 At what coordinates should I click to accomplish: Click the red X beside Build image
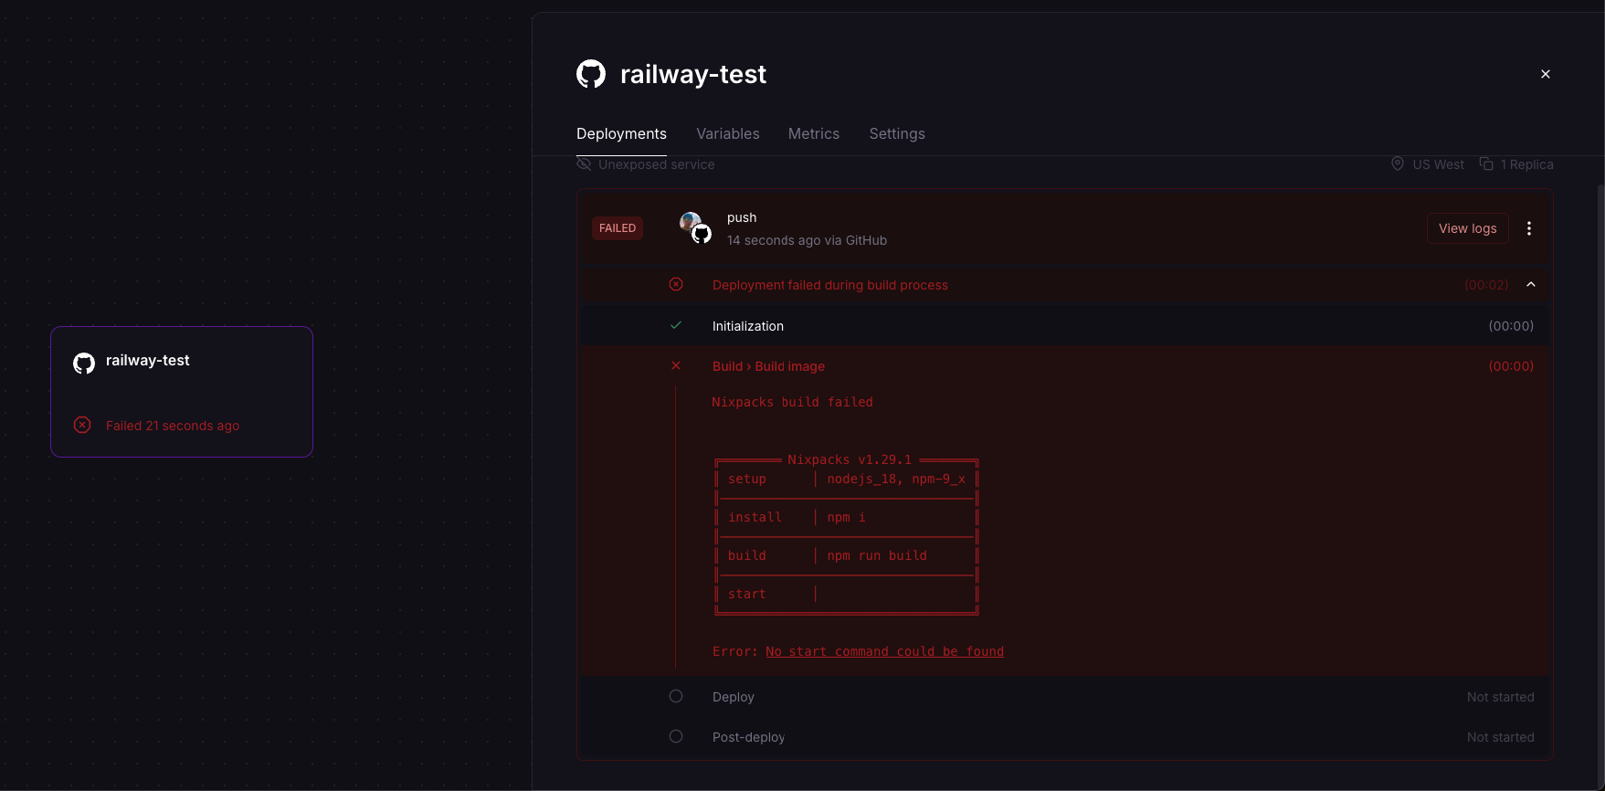pos(676,365)
